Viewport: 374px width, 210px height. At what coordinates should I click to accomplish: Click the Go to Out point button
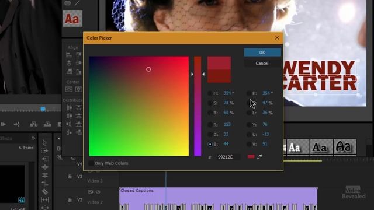click(x=16, y=124)
